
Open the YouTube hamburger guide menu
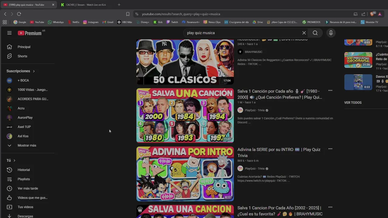point(9,33)
